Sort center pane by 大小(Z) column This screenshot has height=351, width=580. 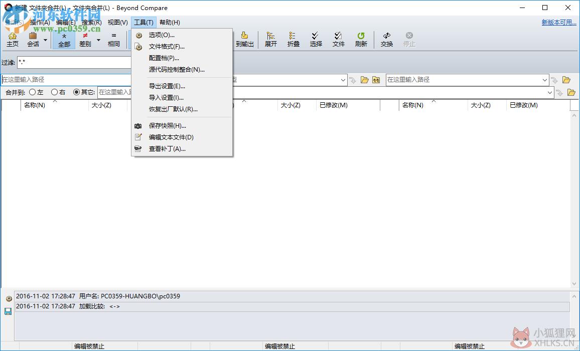(x=297, y=105)
